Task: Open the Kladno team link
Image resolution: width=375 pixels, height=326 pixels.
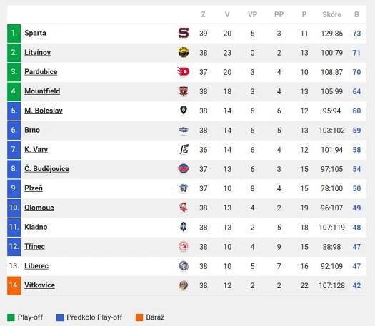Action: coord(36,227)
